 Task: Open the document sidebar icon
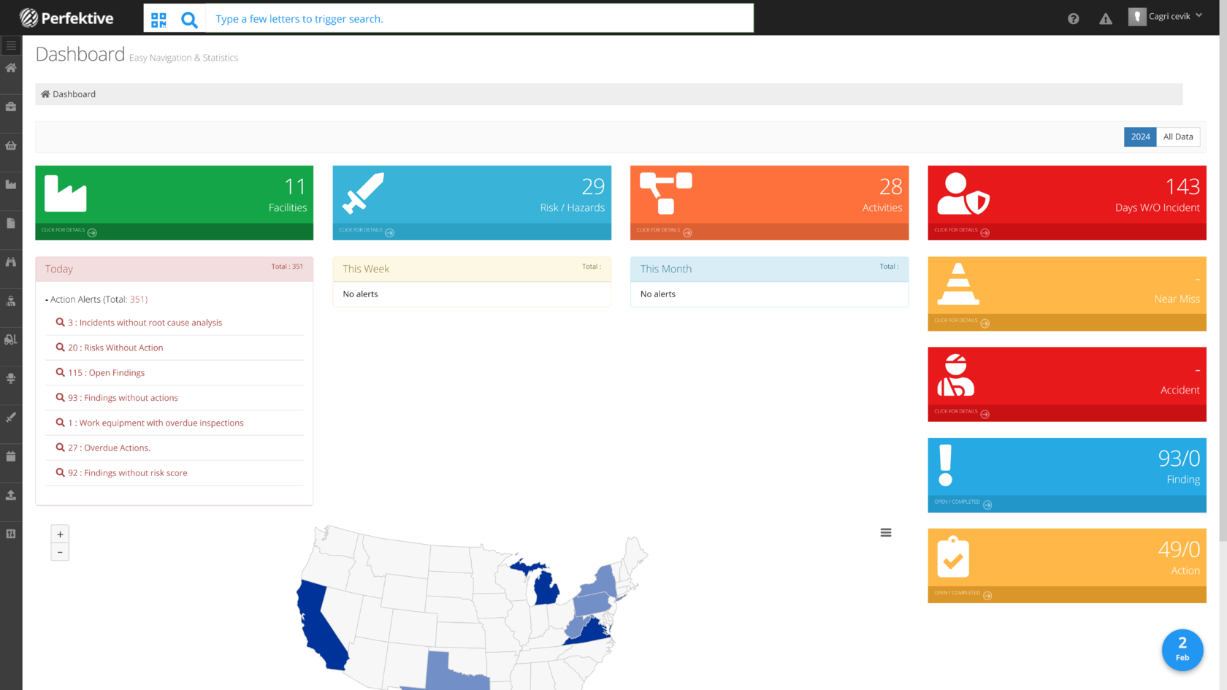[x=11, y=223]
